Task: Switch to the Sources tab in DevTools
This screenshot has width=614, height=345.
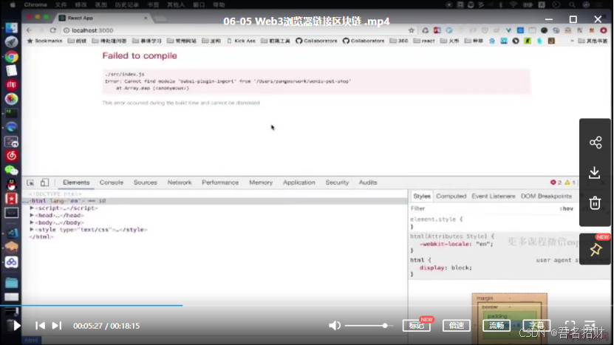Action: 145,182
